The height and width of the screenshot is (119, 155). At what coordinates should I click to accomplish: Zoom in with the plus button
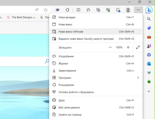[x=128, y=47]
